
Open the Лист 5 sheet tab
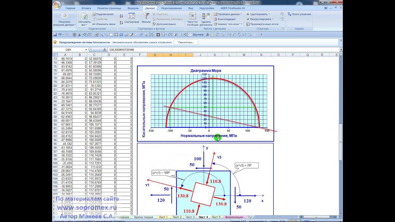coord(216,217)
